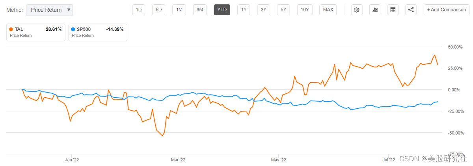This screenshot has width=473, height=166.
Task: Click the share chart icon
Action: coord(411,10)
